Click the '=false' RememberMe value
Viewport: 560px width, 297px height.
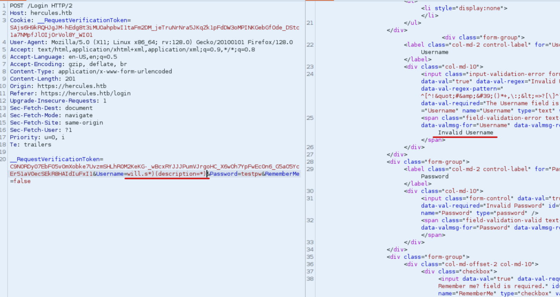point(21,182)
